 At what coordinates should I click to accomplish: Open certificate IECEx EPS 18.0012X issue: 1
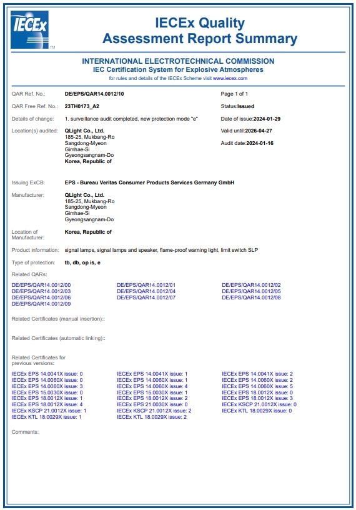47,399
